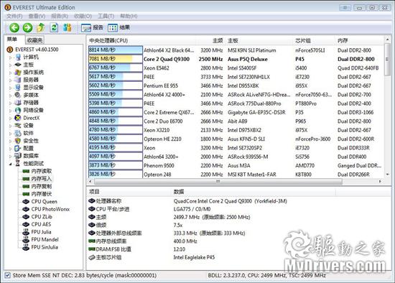Open the CPU Queen benchmark

[x=39, y=201]
